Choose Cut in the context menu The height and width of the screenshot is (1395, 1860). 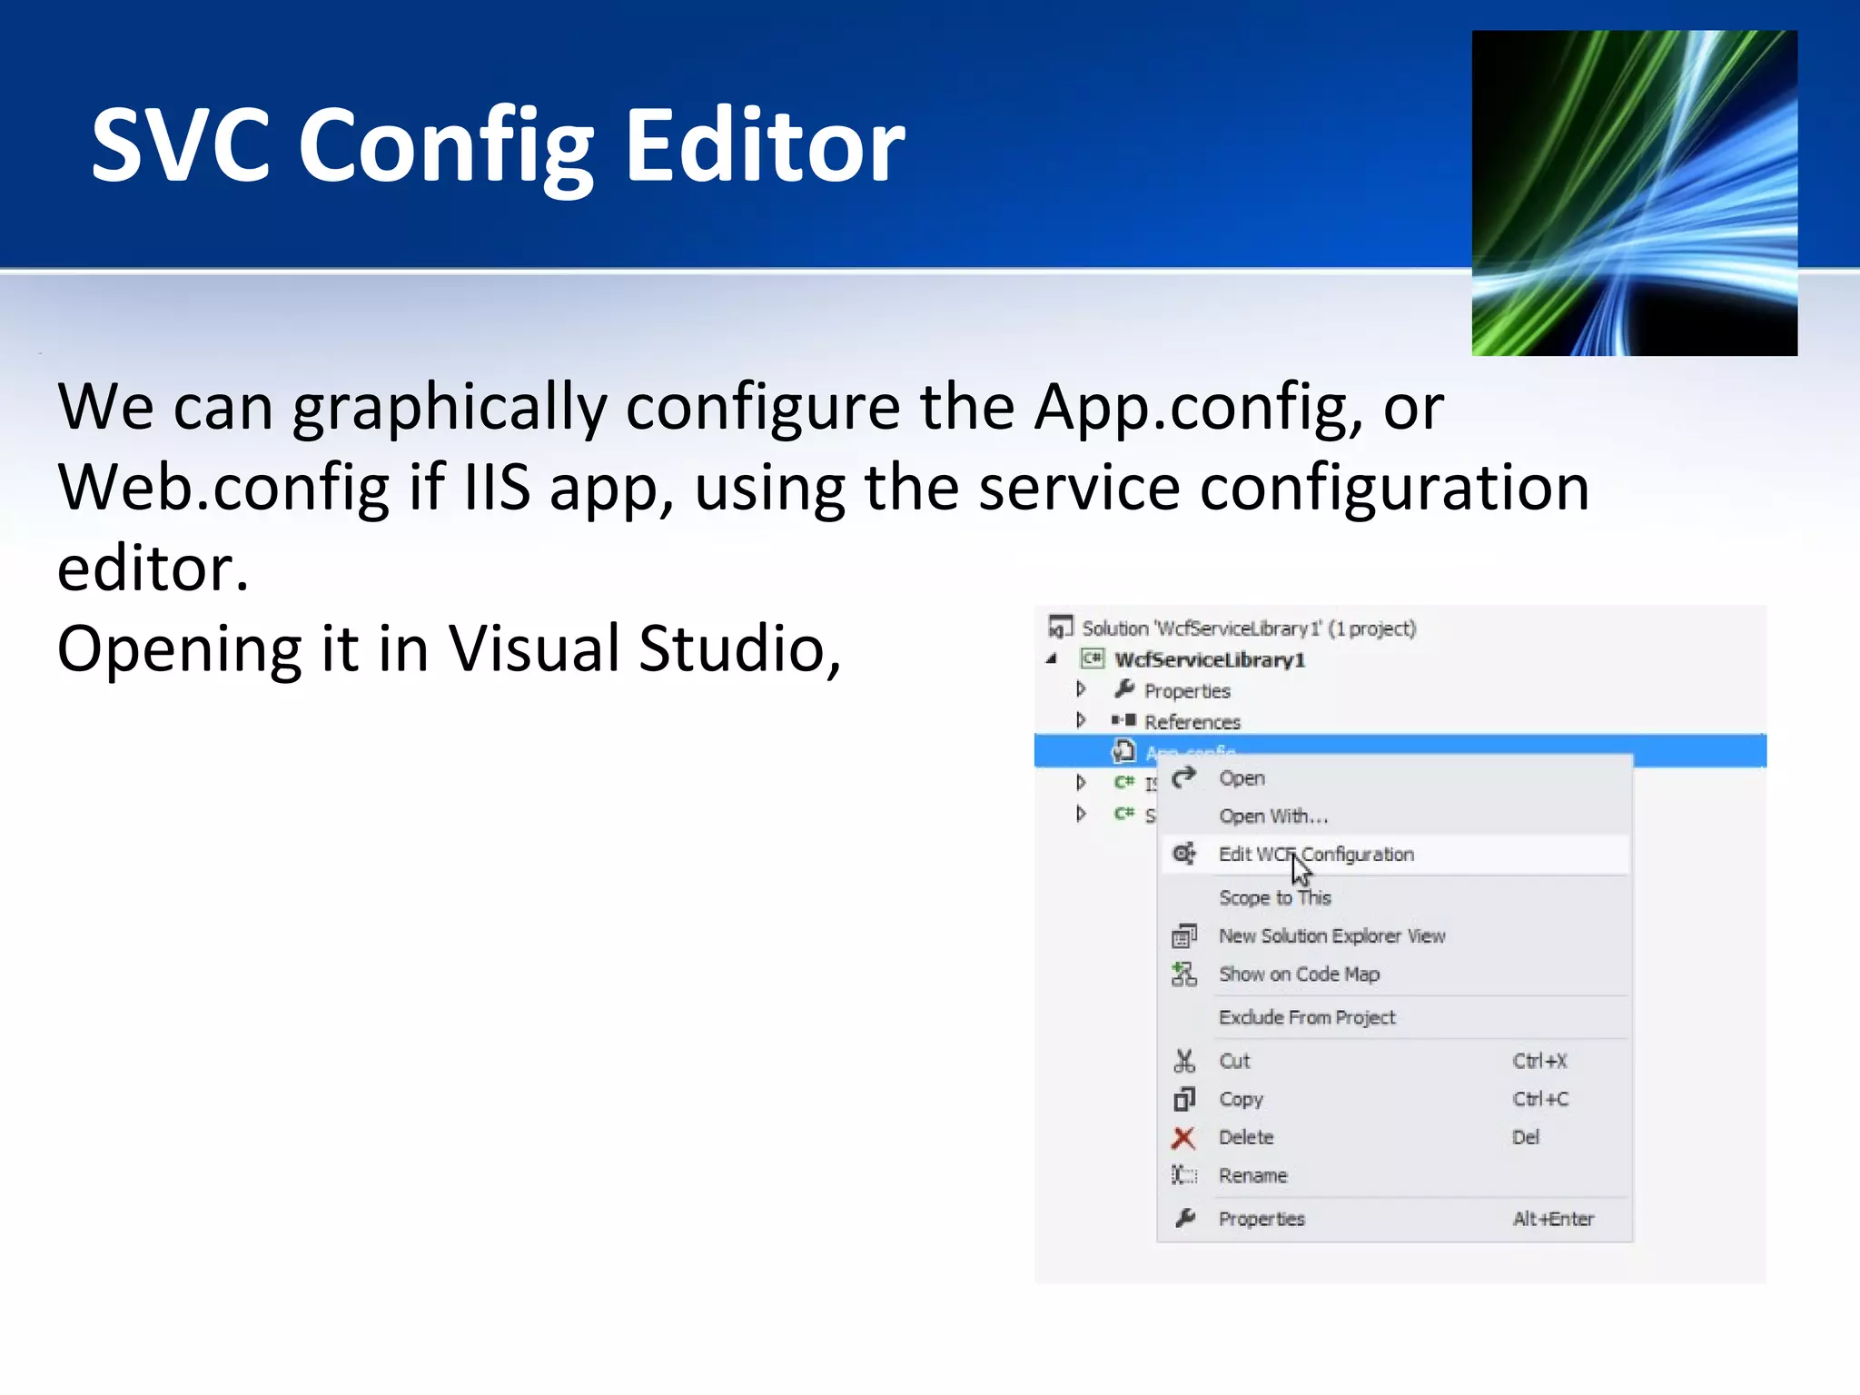[x=1395, y=1061]
